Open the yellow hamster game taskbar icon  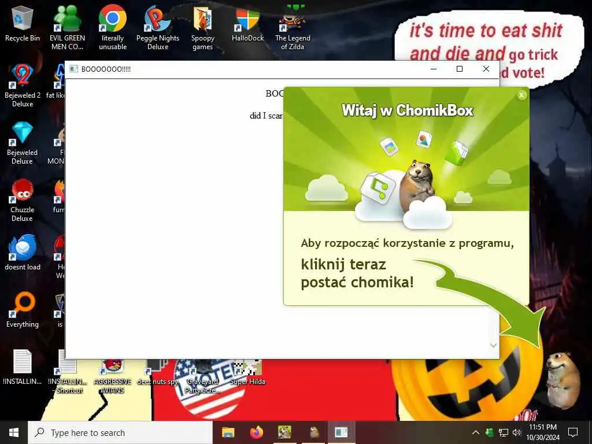(x=284, y=432)
